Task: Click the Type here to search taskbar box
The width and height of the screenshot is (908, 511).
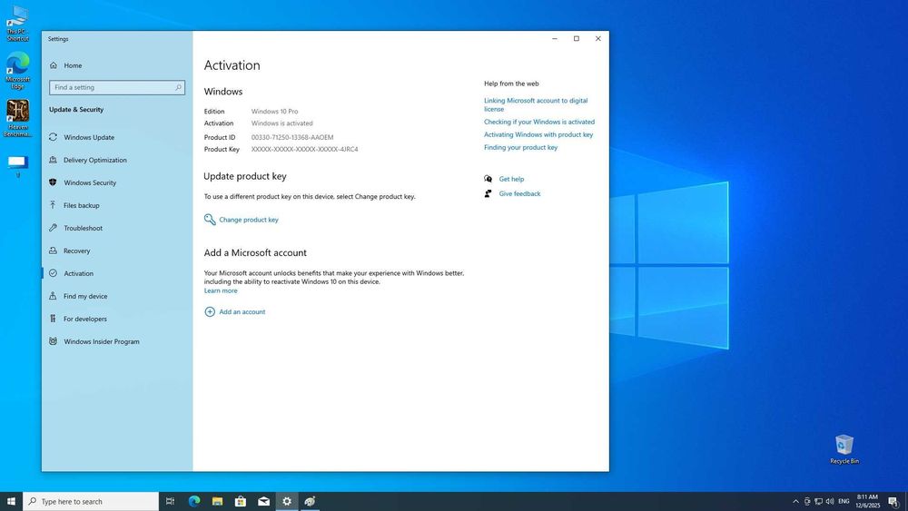Action: click(91, 501)
